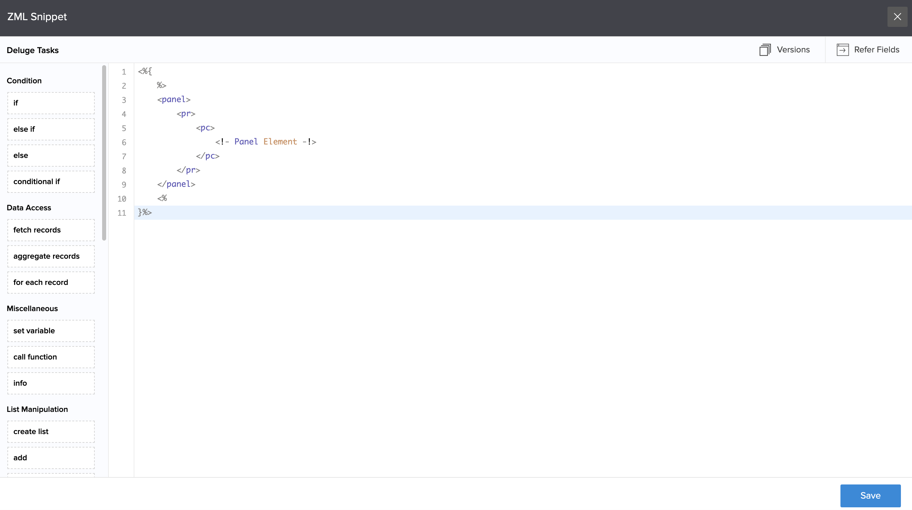Open Refer Fields label
The image size is (912, 510).
(x=876, y=50)
